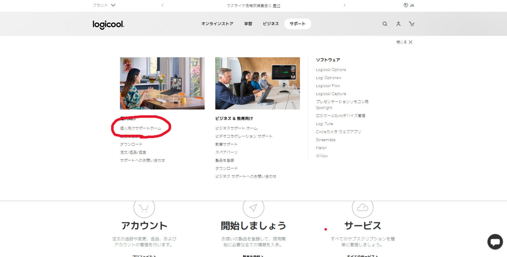Click the アカウント cart circle icon
The height and width of the screenshot is (257, 507).
[x=144, y=207]
